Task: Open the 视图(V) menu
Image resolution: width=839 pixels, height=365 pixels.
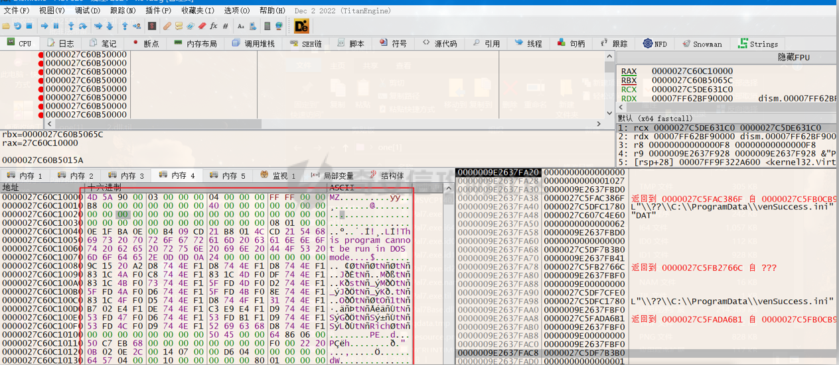Action: point(52,11)
